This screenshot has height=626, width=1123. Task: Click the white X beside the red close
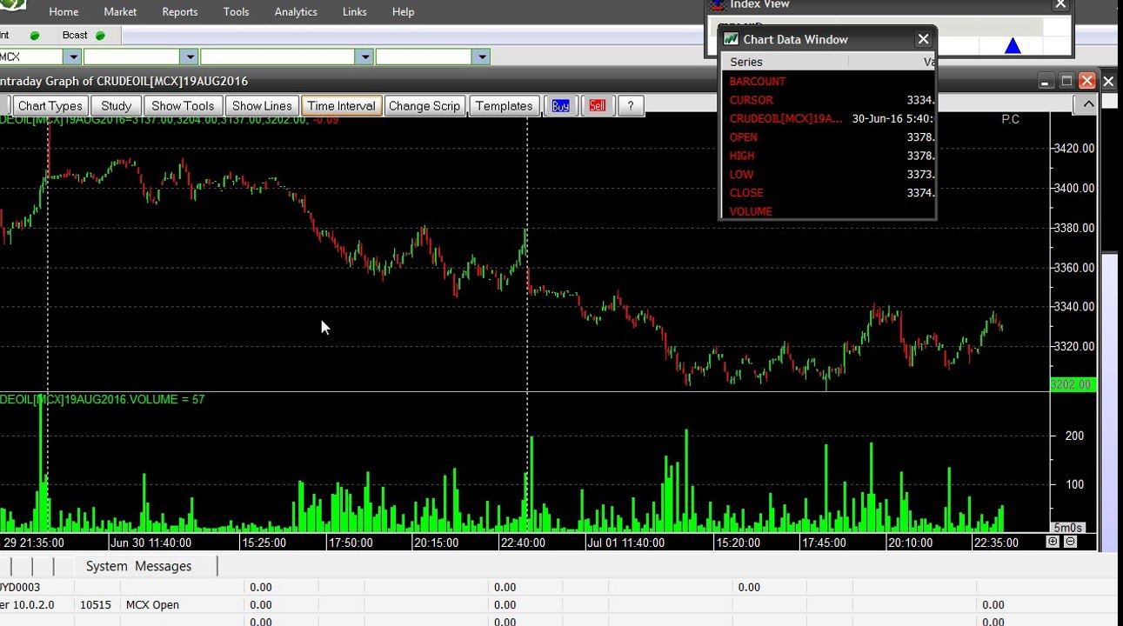point(1108,81)
